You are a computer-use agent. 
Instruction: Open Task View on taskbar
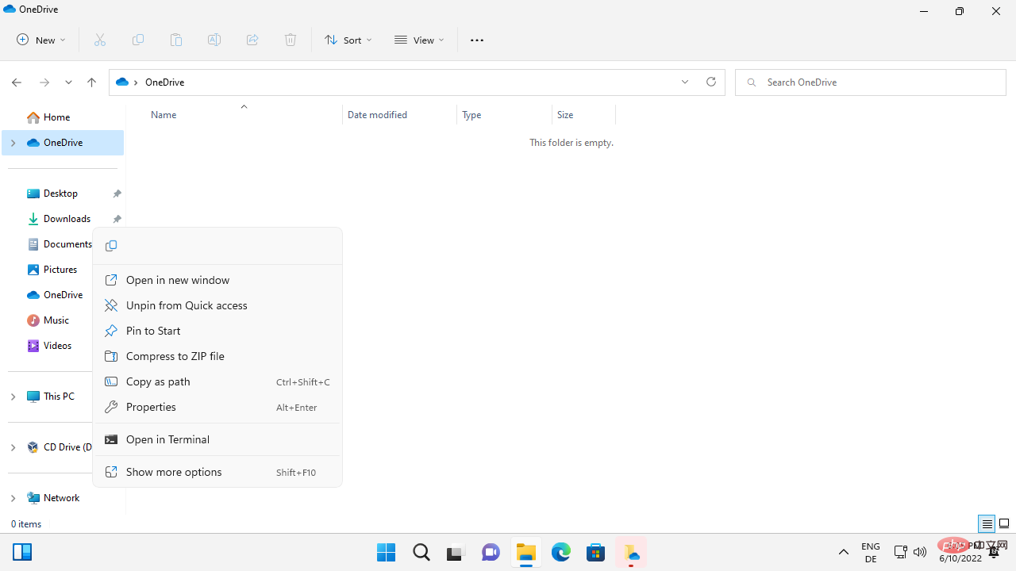455,553
